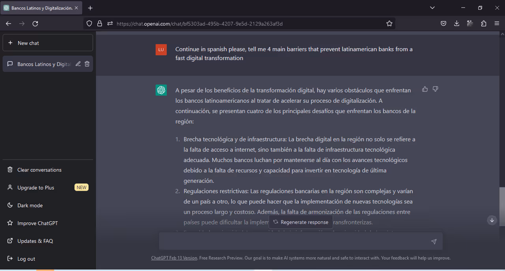Open the Bancos Latinos y Digital conversation
The width and height of the screenshot is (505, 271).
(x=48, y=64)
